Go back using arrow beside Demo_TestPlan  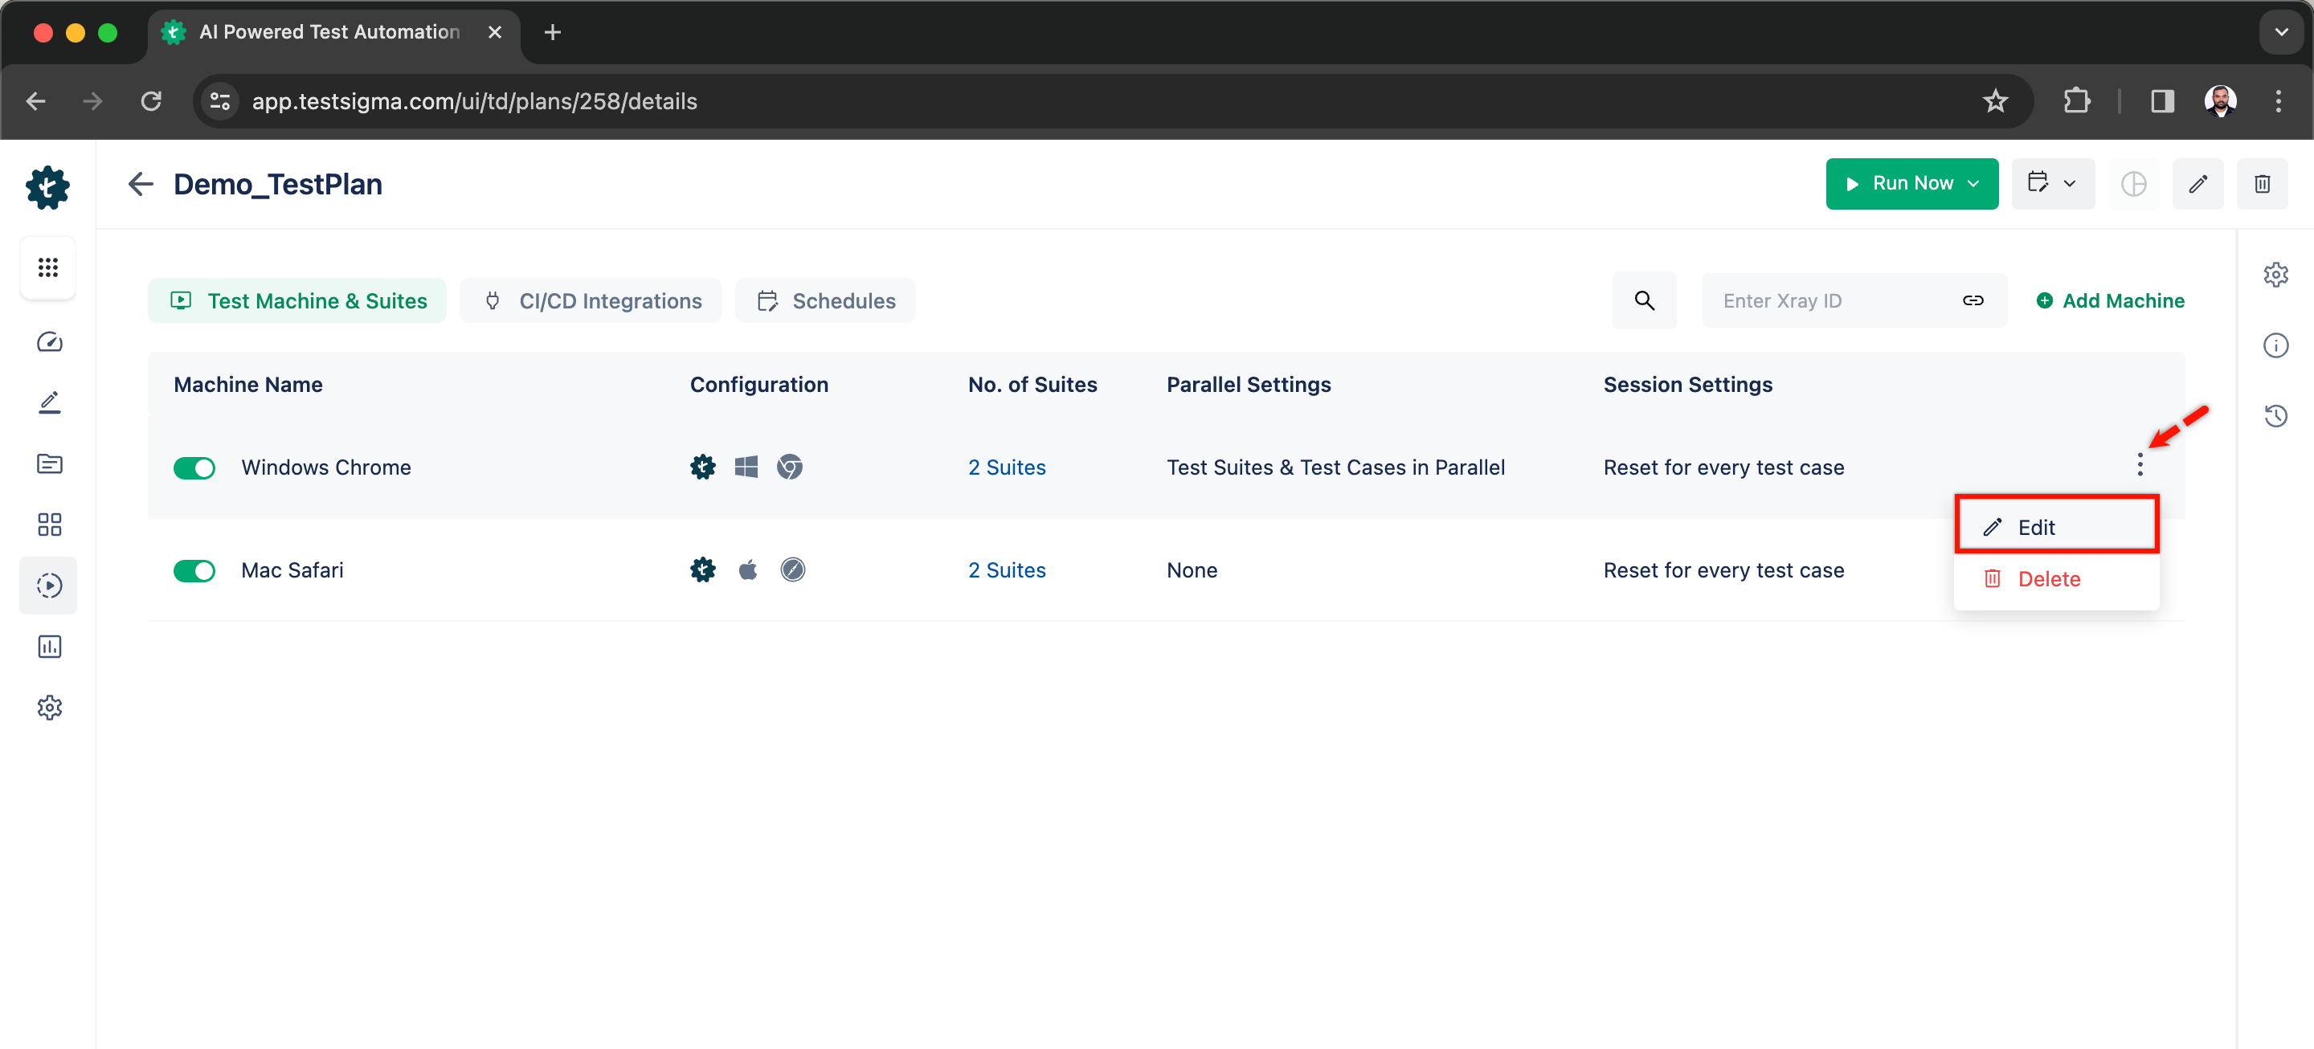pyautogui.click(x=140, y=184)
